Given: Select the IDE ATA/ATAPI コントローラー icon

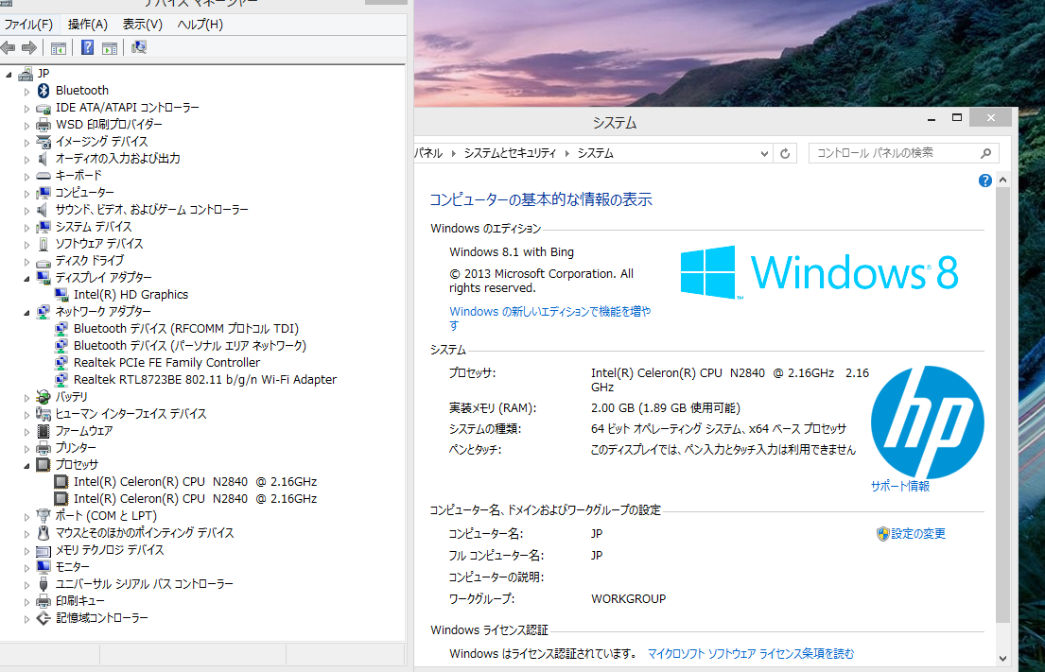Looking at the screenshot, I should pyautogui.click(x=44, y=108).
